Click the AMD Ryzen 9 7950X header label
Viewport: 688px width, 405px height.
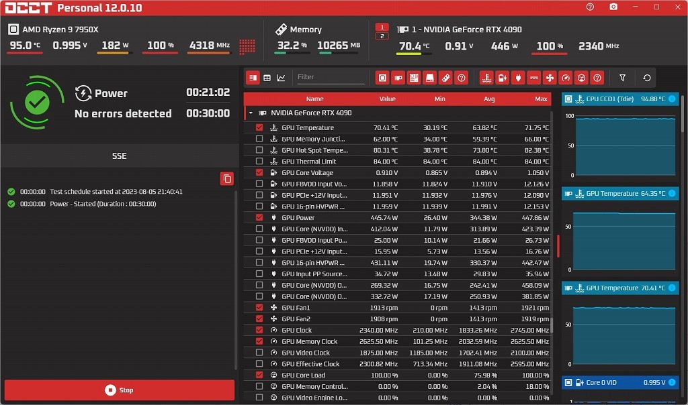(x=60, y=30)
